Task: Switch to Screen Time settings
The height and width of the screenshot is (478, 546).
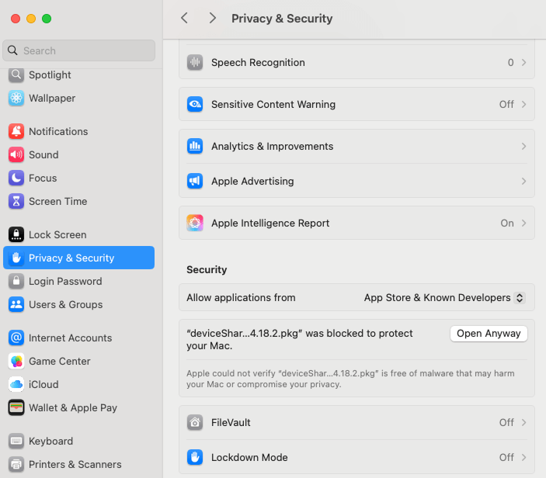Action: point(78,202)
